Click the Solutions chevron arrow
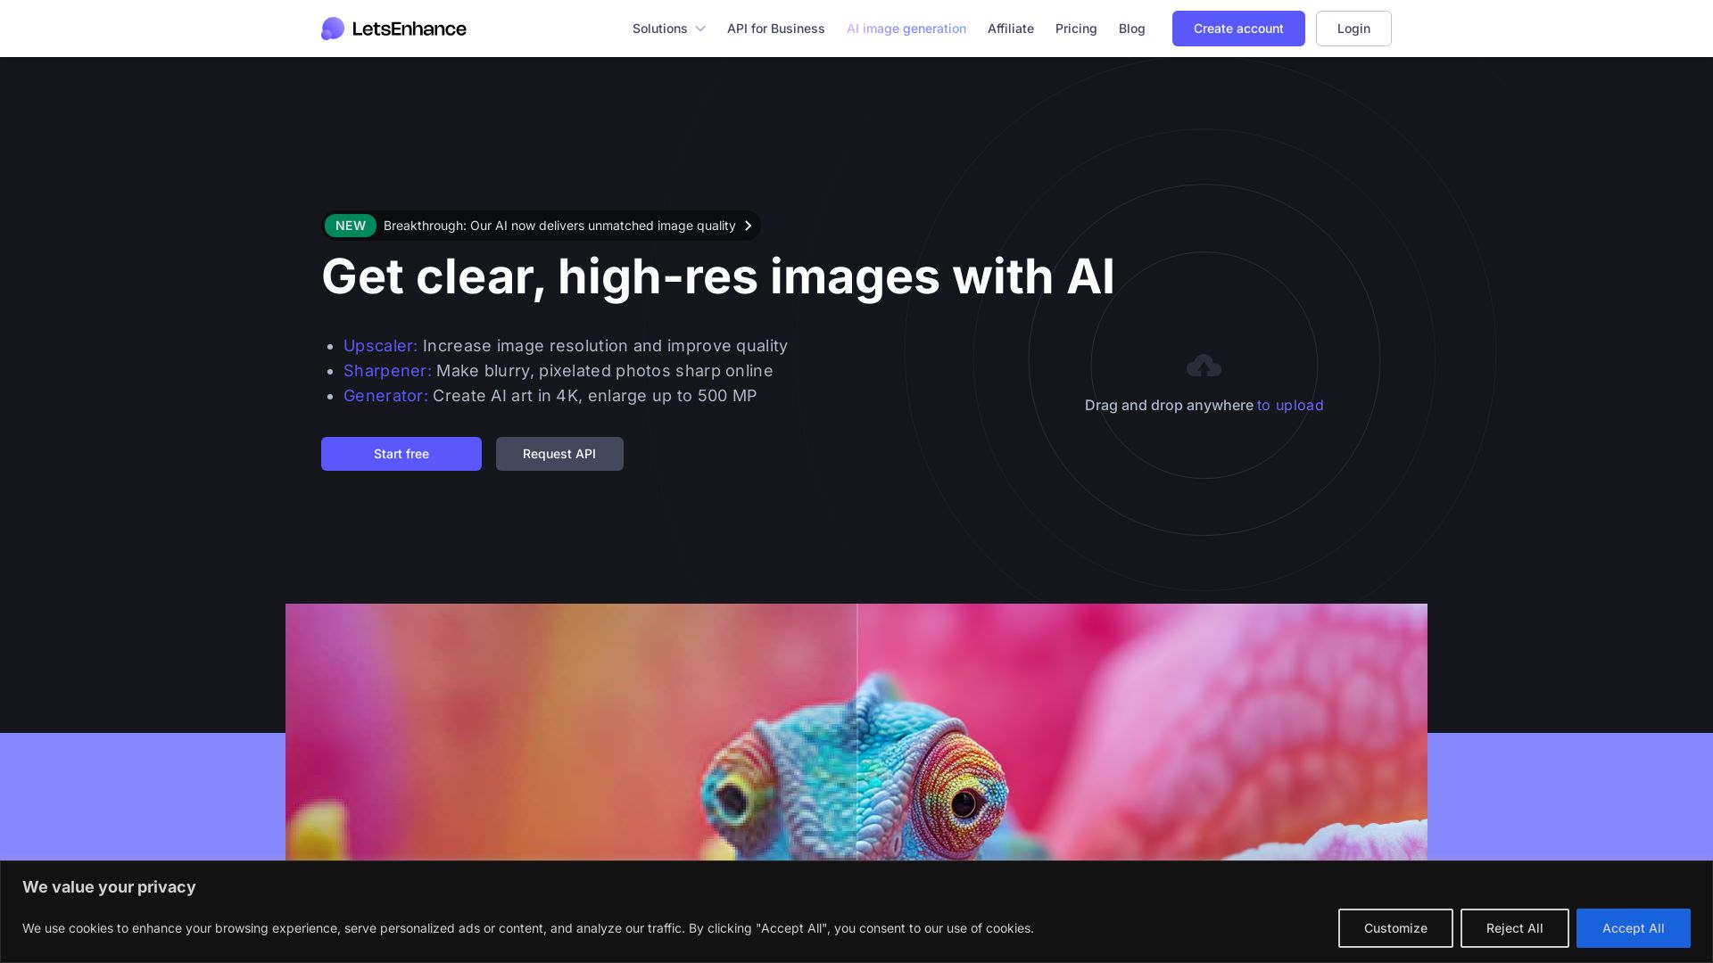1713x963 pixels. [700, 29]
